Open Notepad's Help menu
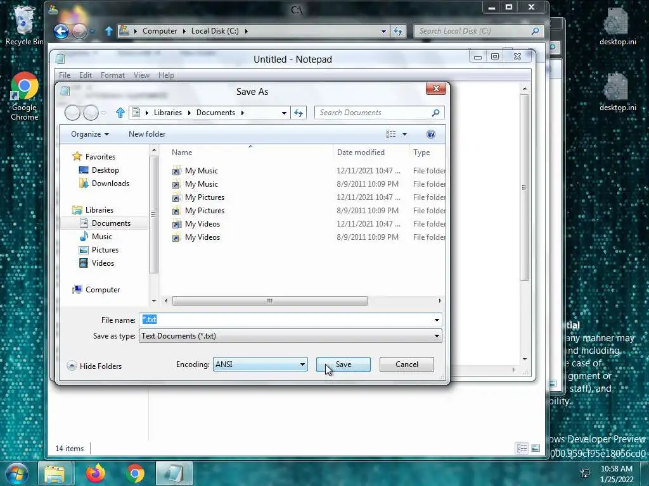This screenshot has height=486, width=649. click(166, 75)
